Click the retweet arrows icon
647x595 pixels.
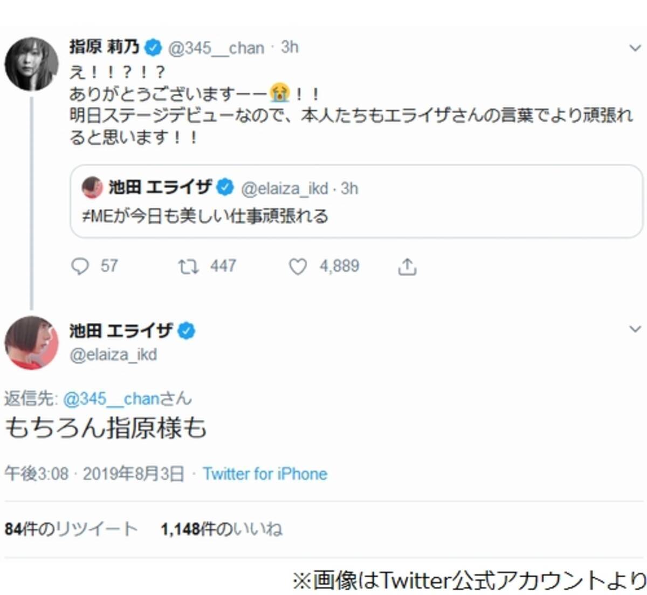click(x=189, y=266)
